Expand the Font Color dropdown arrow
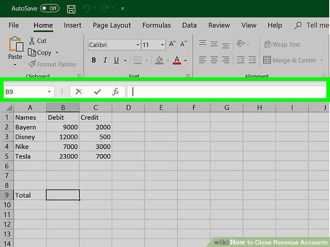The image size is (330, 247). [185, 61]
